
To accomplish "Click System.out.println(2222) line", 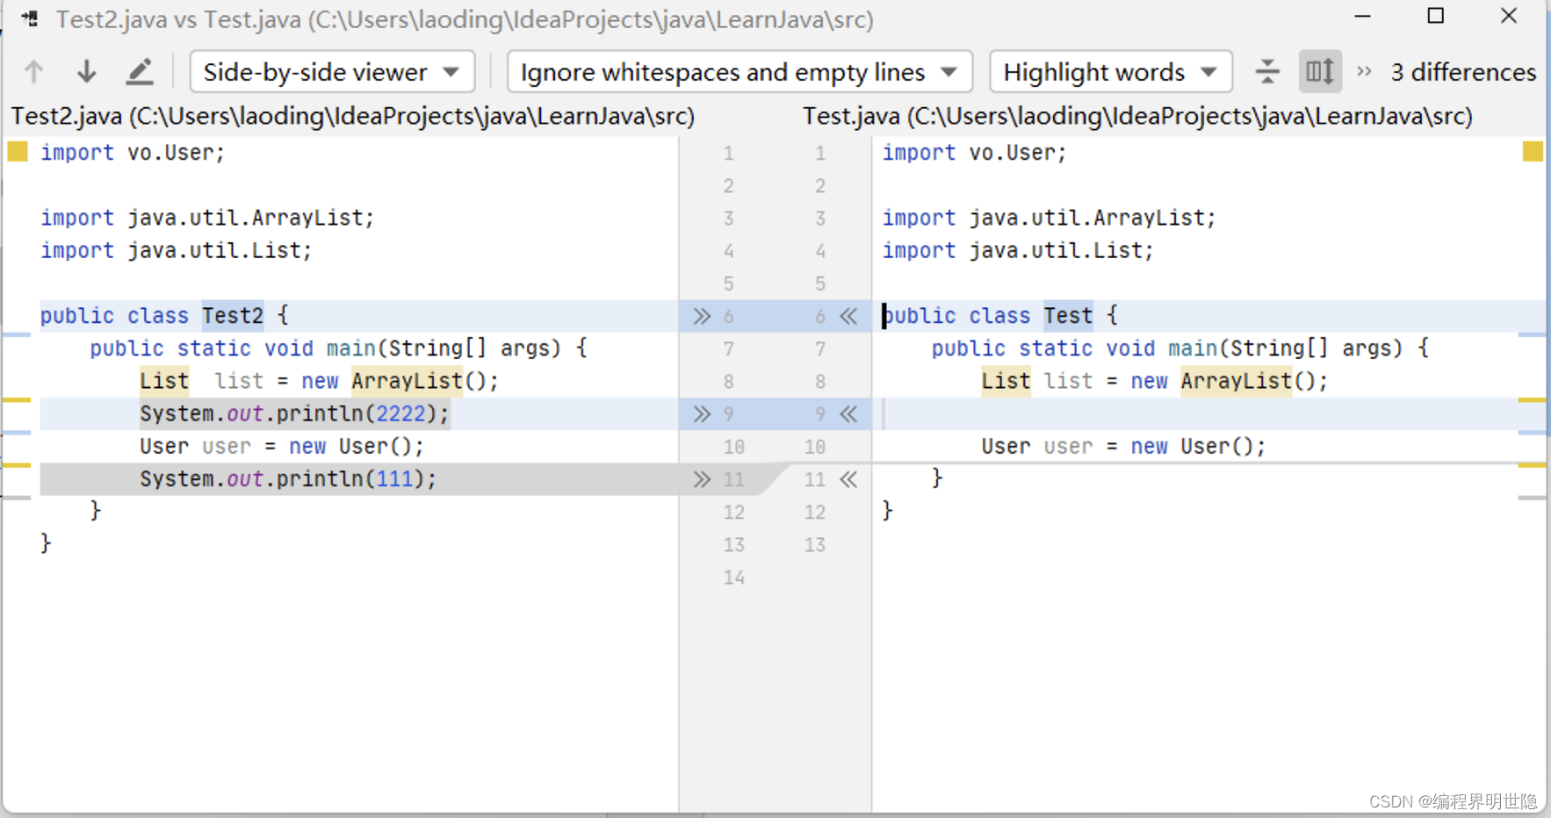I will pos(294,414).
